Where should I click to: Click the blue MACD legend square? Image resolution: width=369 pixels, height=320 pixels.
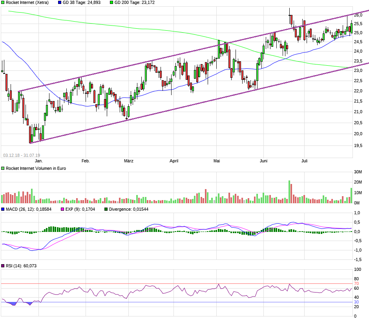[x=3, y=210]
